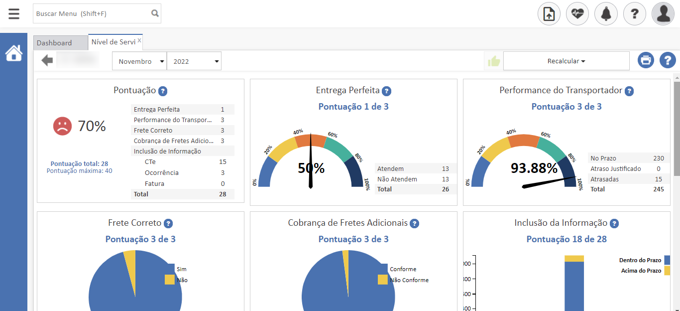Open the hamburger main menu

[14, 13]
